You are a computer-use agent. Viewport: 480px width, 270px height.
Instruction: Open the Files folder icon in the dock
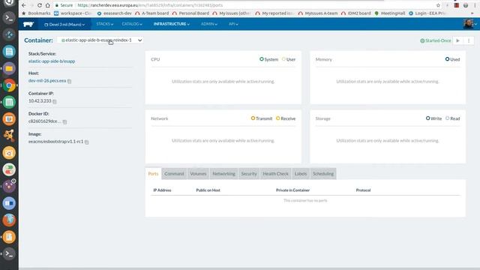click(x=9, y=68)
